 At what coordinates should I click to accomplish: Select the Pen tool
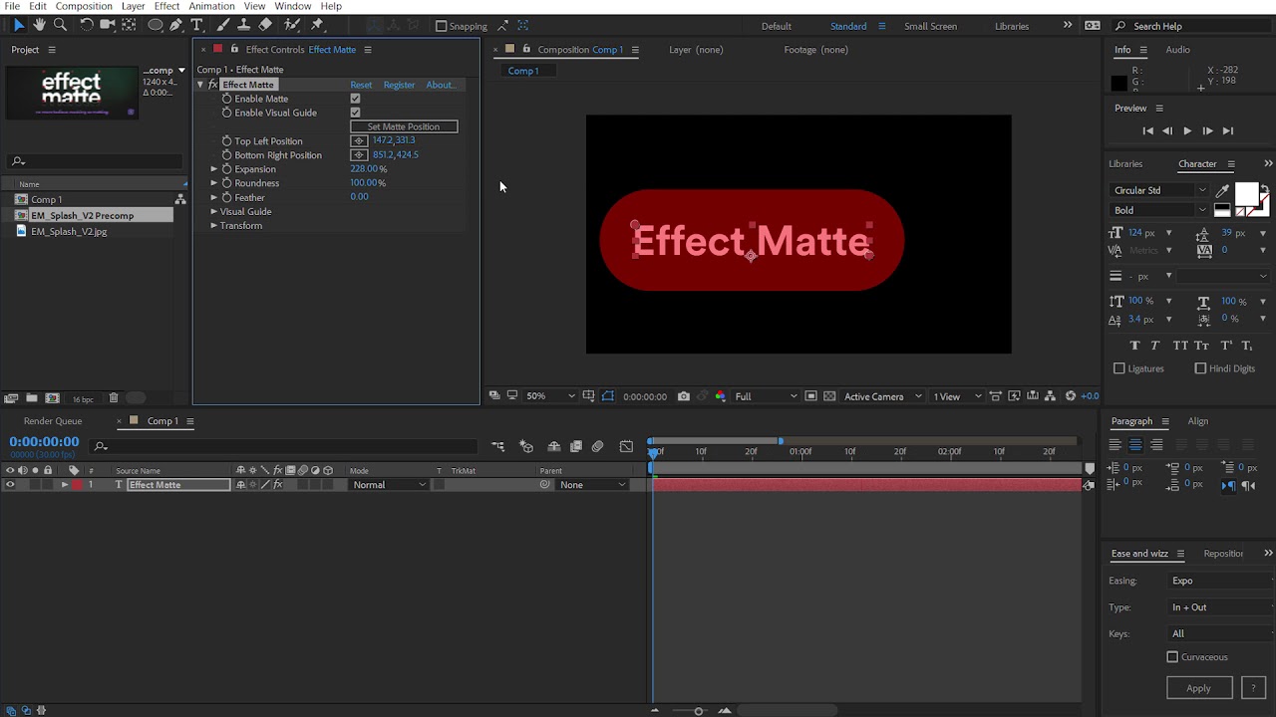(175, 25)
